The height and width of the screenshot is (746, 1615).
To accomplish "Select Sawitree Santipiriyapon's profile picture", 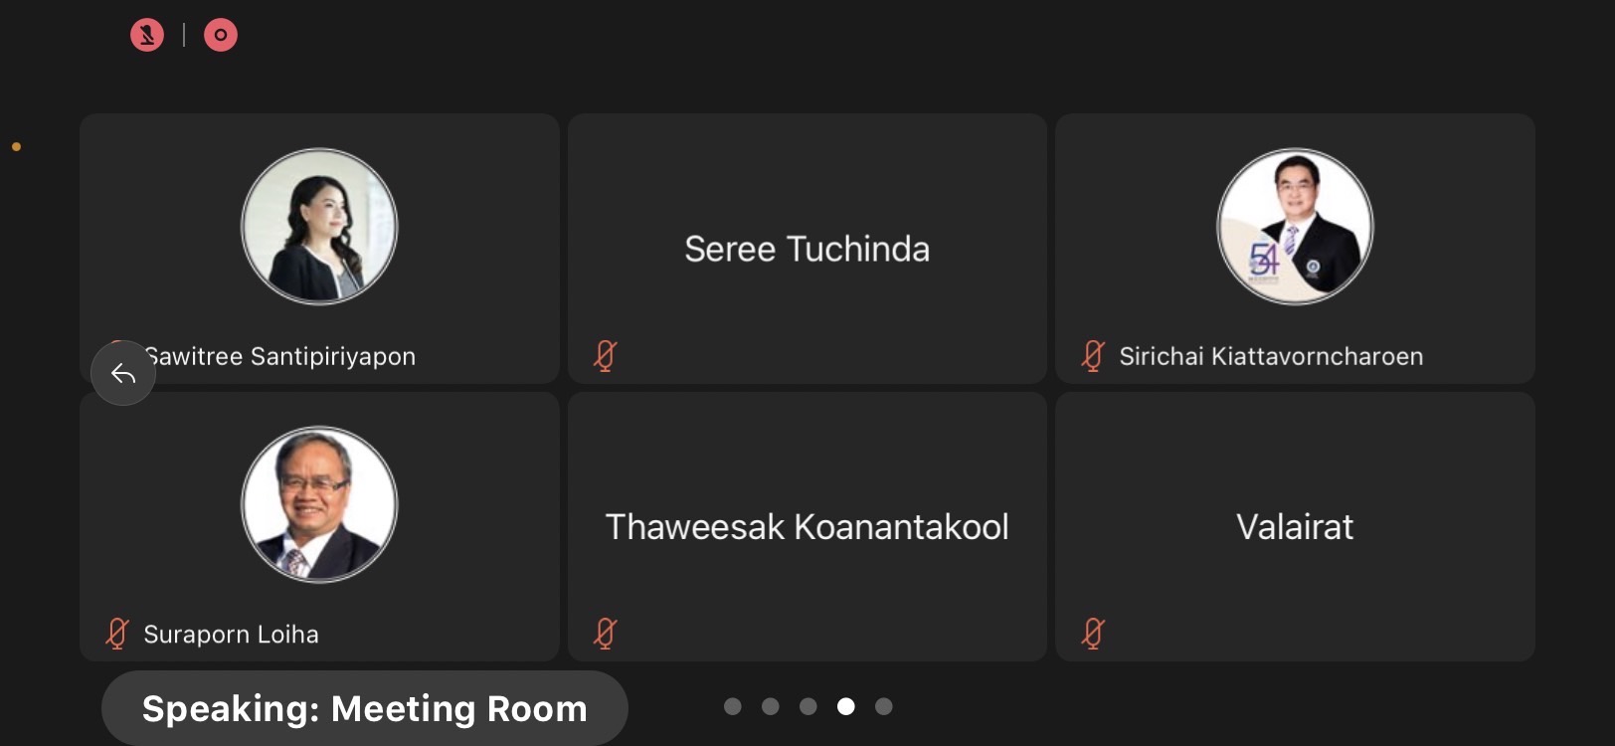I will tap(319, 227).
